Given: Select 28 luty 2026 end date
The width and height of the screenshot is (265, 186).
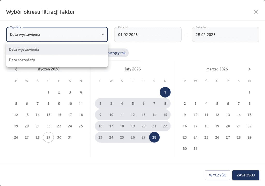Looking at the screenshot, I should [154, 137].
